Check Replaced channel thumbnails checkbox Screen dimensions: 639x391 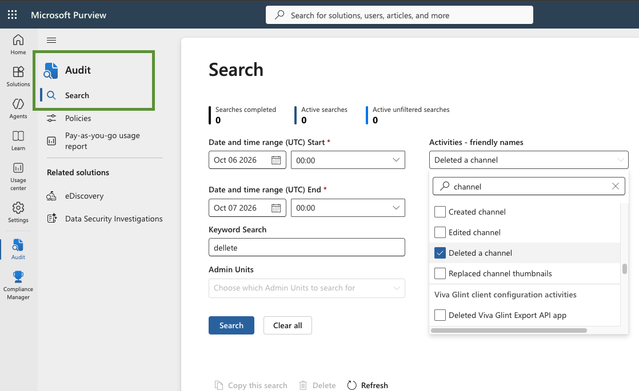[440, 273]
